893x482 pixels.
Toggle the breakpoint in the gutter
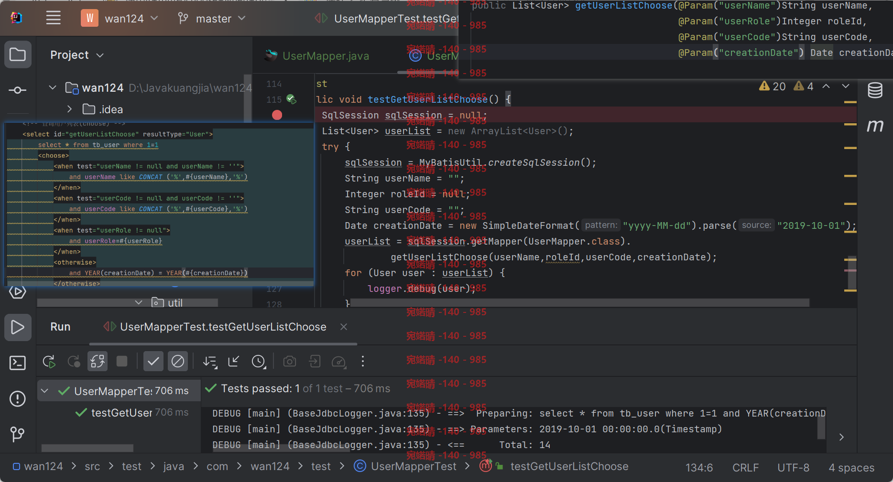coord(277,115)
